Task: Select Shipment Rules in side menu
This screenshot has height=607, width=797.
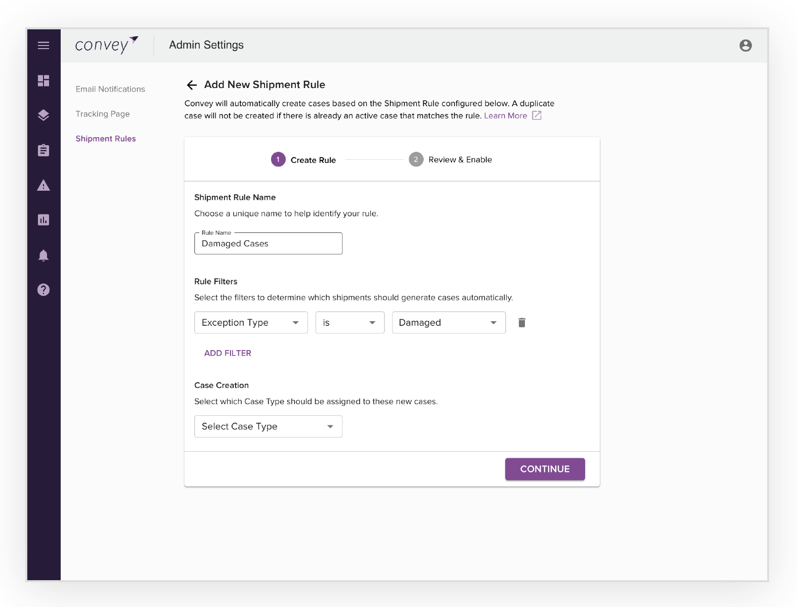Action: [x=106, y=139]
